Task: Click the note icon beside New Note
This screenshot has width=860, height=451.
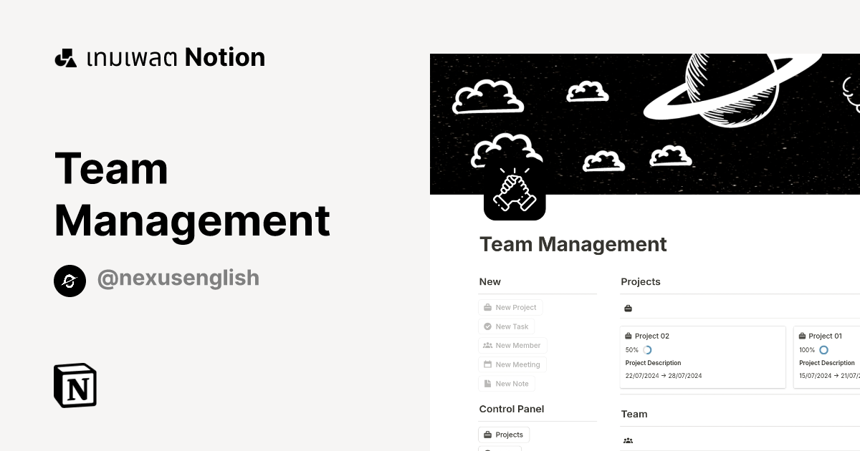Action: [x=487, y=383]
